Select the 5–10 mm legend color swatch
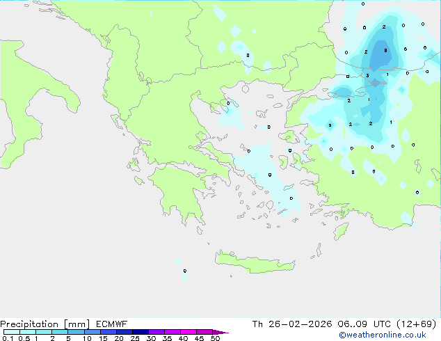 coord(76,332)
